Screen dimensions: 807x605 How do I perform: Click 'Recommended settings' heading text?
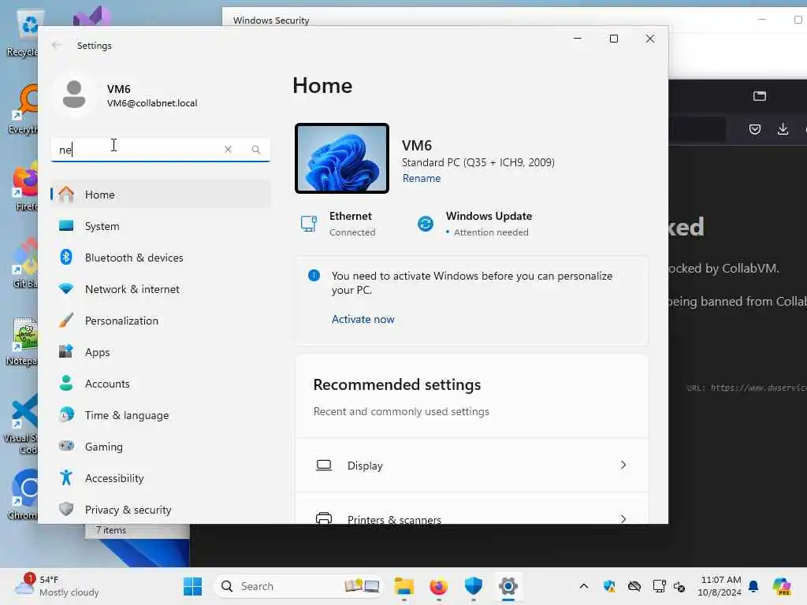click(397, 384)
